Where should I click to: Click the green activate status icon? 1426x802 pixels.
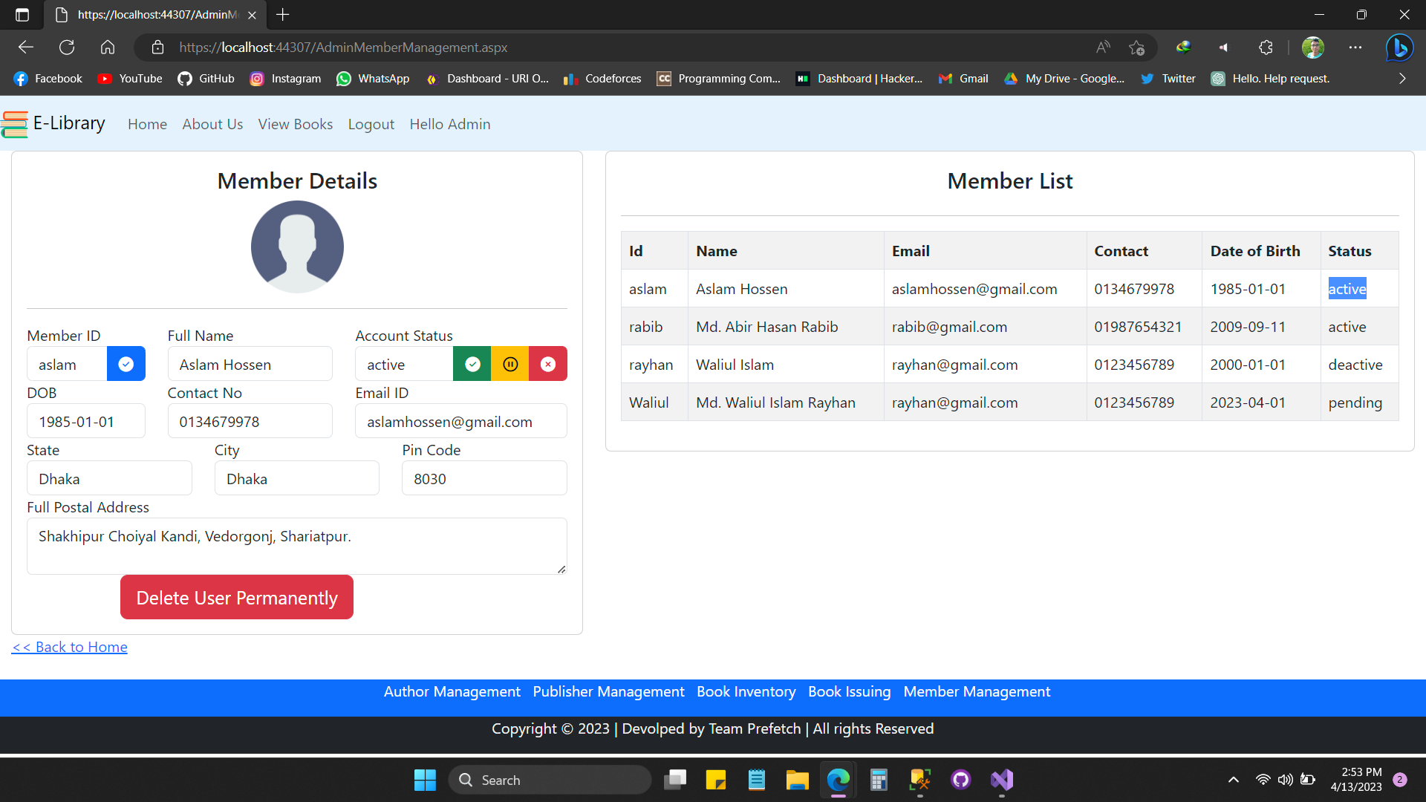472,364
